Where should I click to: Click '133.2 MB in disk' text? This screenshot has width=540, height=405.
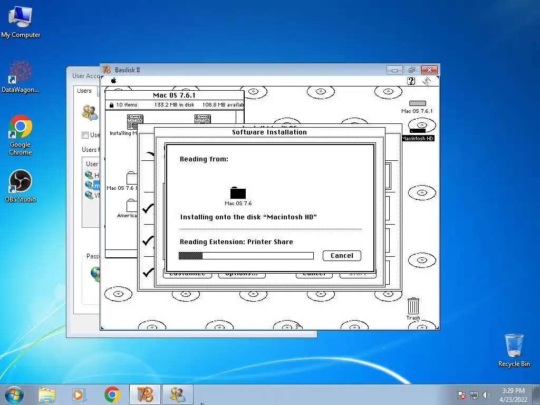click(x=174, y=105)
